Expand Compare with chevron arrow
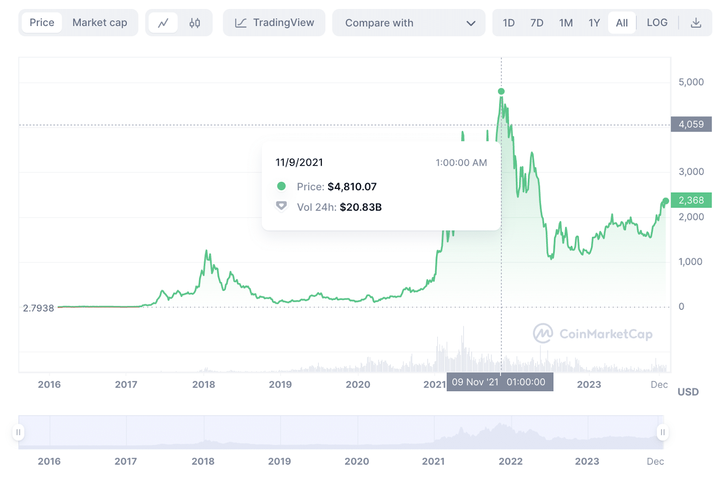Image resolution: width=717 pixels, height=483 pixels. pos(471,23)
